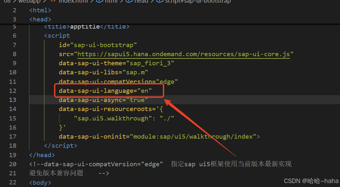The image size is (340, 187).
Task: Click the "module:sap/ui5/walkthrough/index" value
Action: point(193,137)
